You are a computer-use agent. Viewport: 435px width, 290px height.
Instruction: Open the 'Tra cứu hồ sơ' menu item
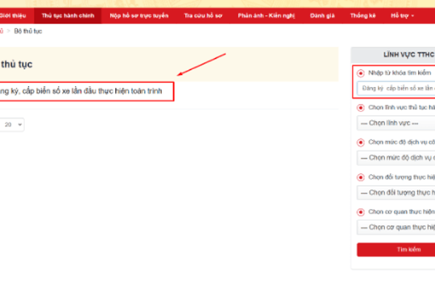click(x=203, y=15)
